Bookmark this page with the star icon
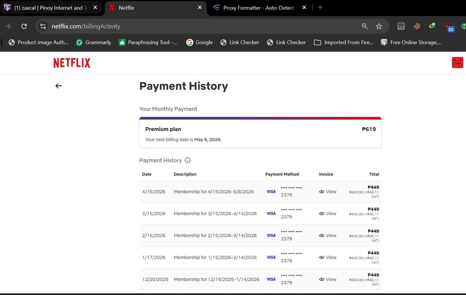Viewport: 466px width, 295px height. coord(379,26)
